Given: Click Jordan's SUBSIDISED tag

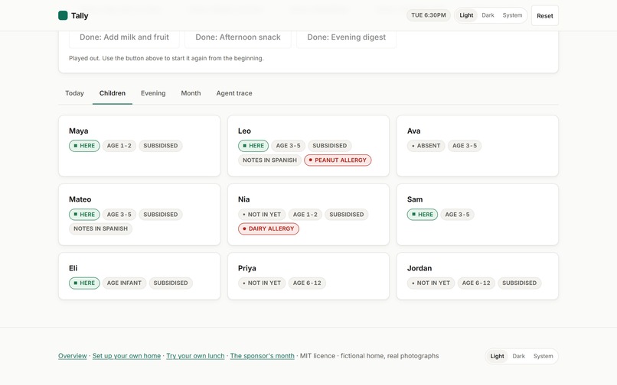Looking at the screenshot, I should coord(519,283).
